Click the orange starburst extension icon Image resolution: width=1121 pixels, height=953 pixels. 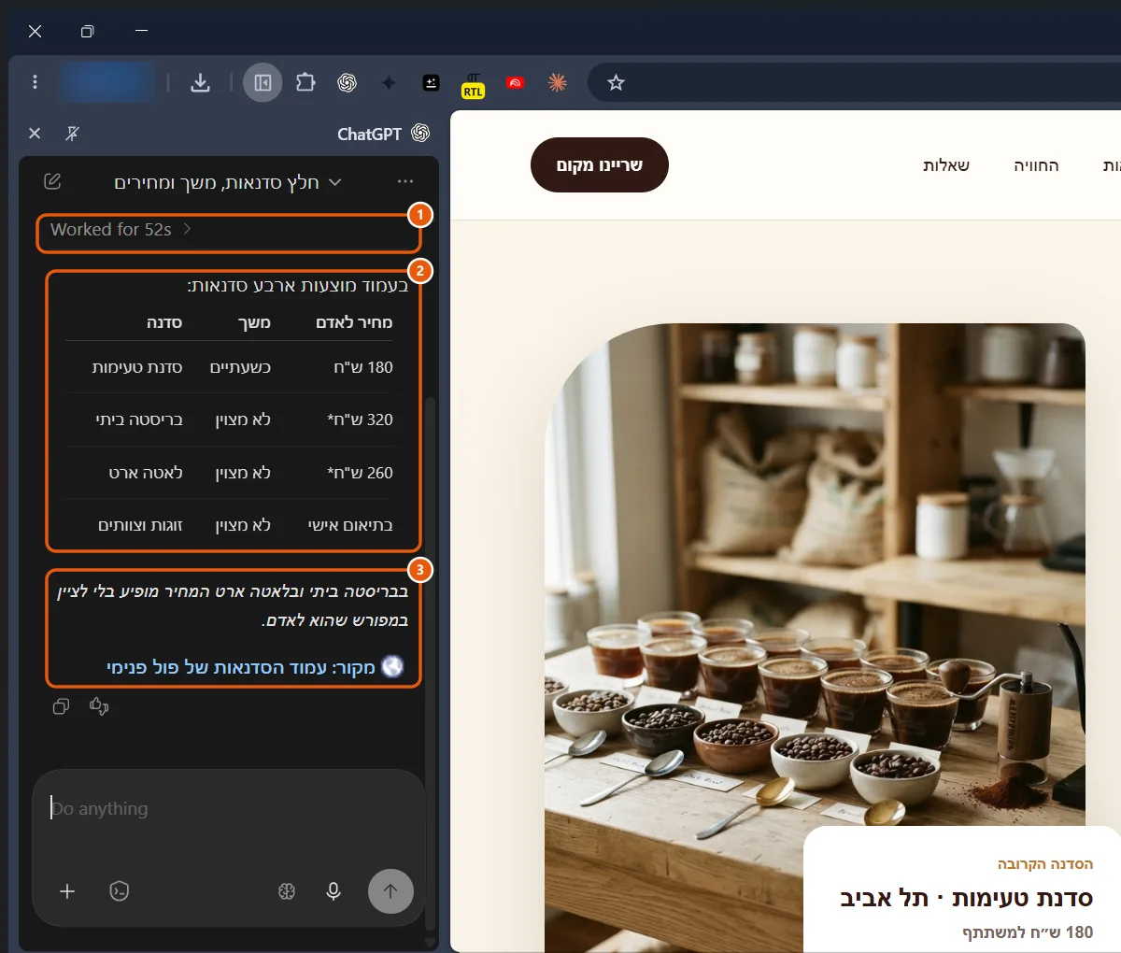coord(557,83)
